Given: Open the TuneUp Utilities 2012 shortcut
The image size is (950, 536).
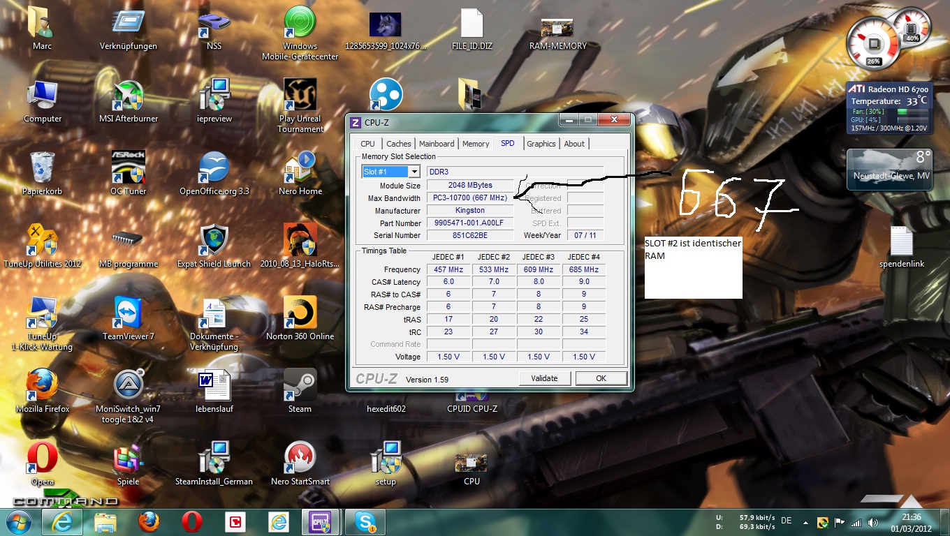Looking at the screenshot, I should pyautogui.click(x=42, y=241).
